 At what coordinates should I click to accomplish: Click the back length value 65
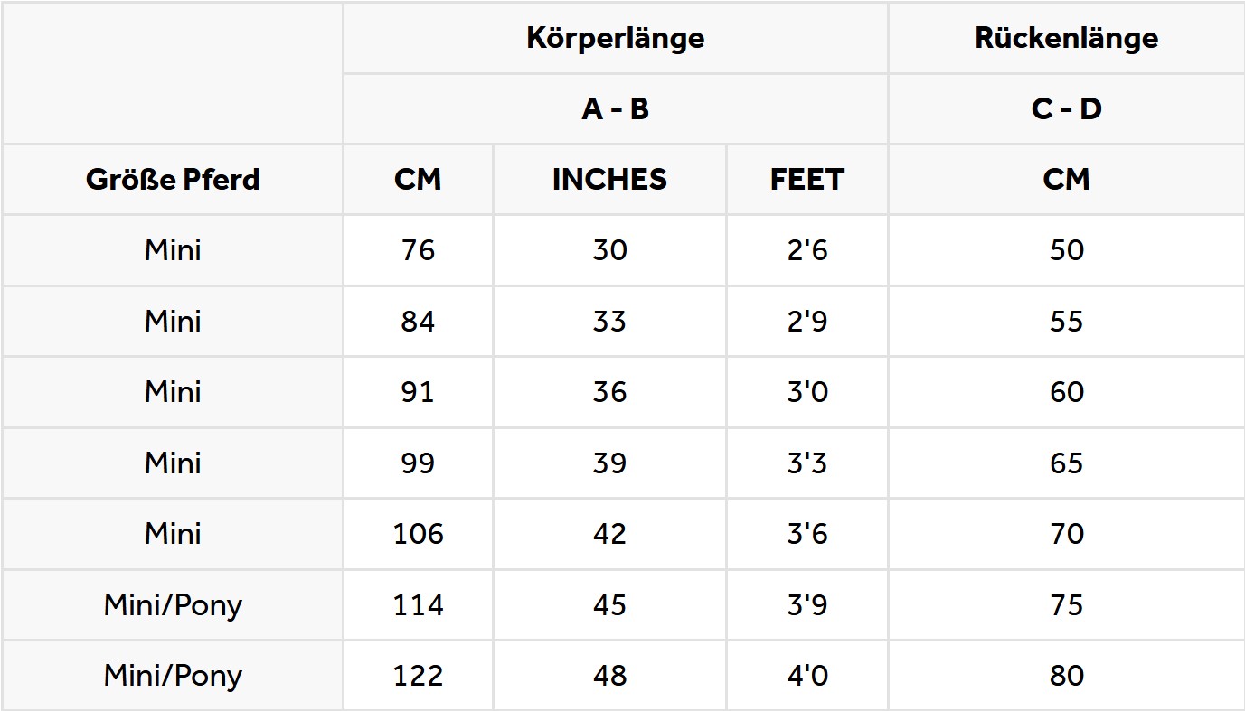[1066, 463]
